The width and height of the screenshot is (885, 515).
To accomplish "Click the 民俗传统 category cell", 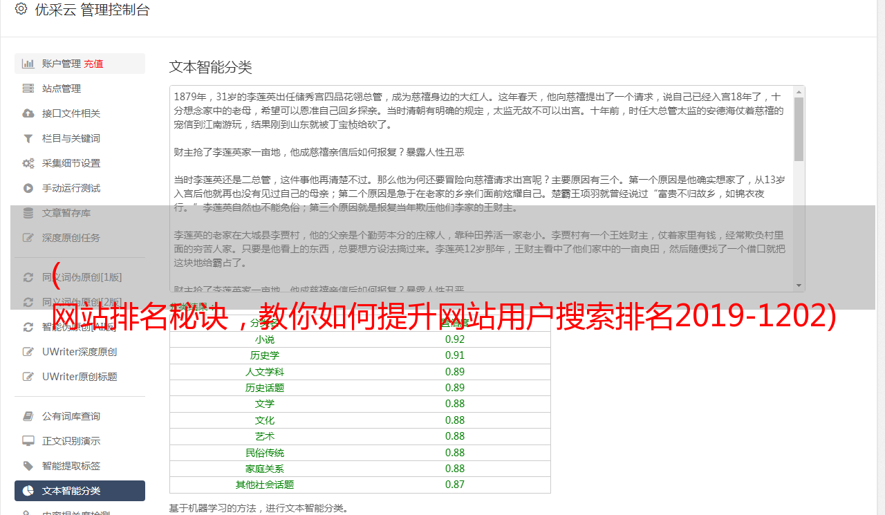I will 265,453.
